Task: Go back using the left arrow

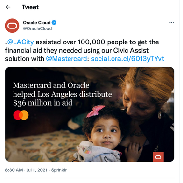Action: 8,7
